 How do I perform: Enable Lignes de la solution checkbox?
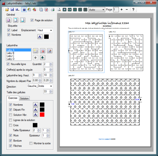pyautogui.click(x=10, y=120)
